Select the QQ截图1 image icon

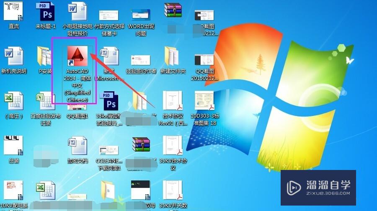click(x=77, y=108)
